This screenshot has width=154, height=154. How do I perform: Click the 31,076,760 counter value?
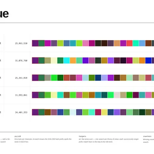(21, 60)
